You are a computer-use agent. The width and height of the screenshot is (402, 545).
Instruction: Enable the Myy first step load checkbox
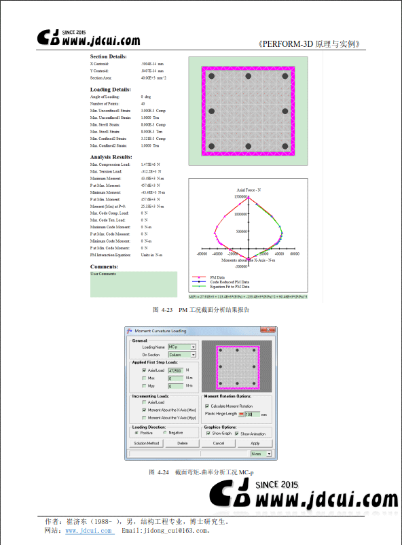[x=144, y=386]
